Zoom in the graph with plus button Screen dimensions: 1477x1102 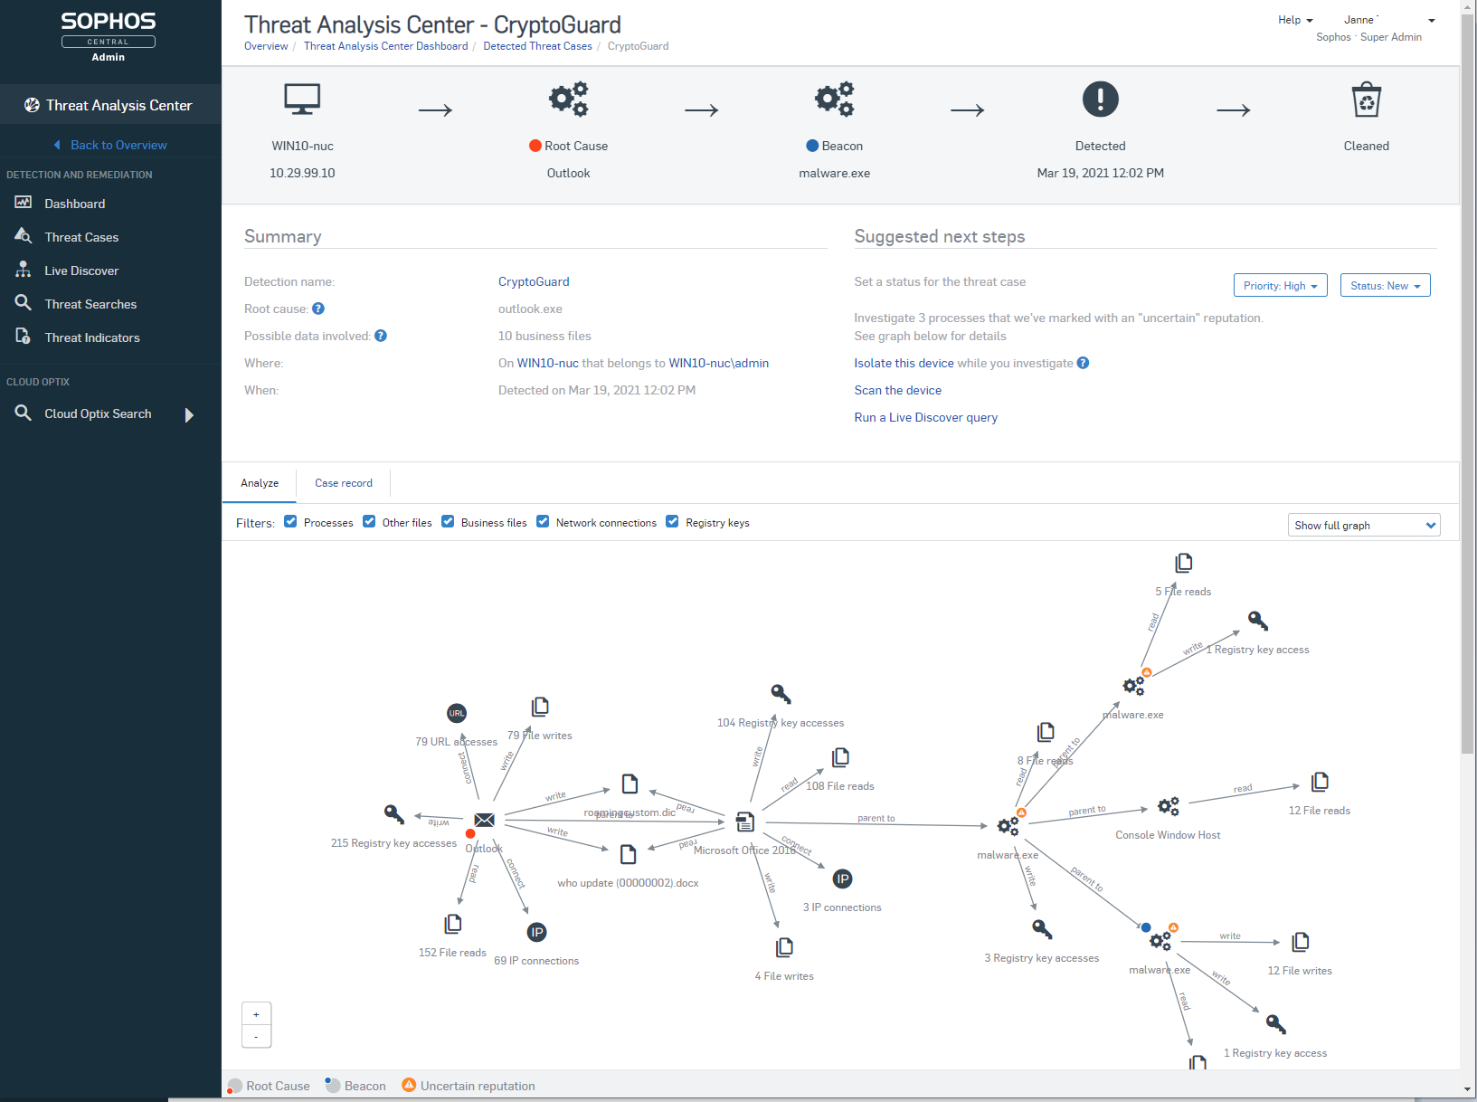(x=257, y=1014)
